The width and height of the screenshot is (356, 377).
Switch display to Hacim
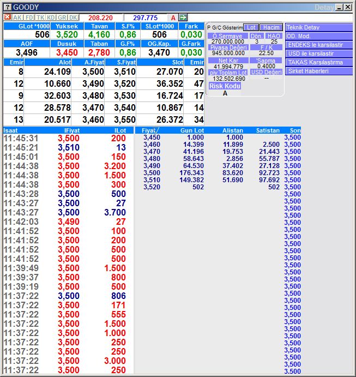click(271, 27)
